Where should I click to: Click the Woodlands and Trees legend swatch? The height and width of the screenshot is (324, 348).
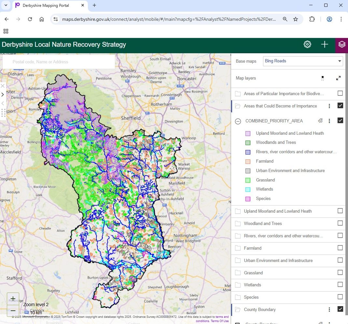pos(248,143)
